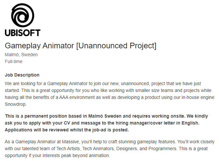
Task: Click the 'We are looking for' paragraph
Action: 110,94
